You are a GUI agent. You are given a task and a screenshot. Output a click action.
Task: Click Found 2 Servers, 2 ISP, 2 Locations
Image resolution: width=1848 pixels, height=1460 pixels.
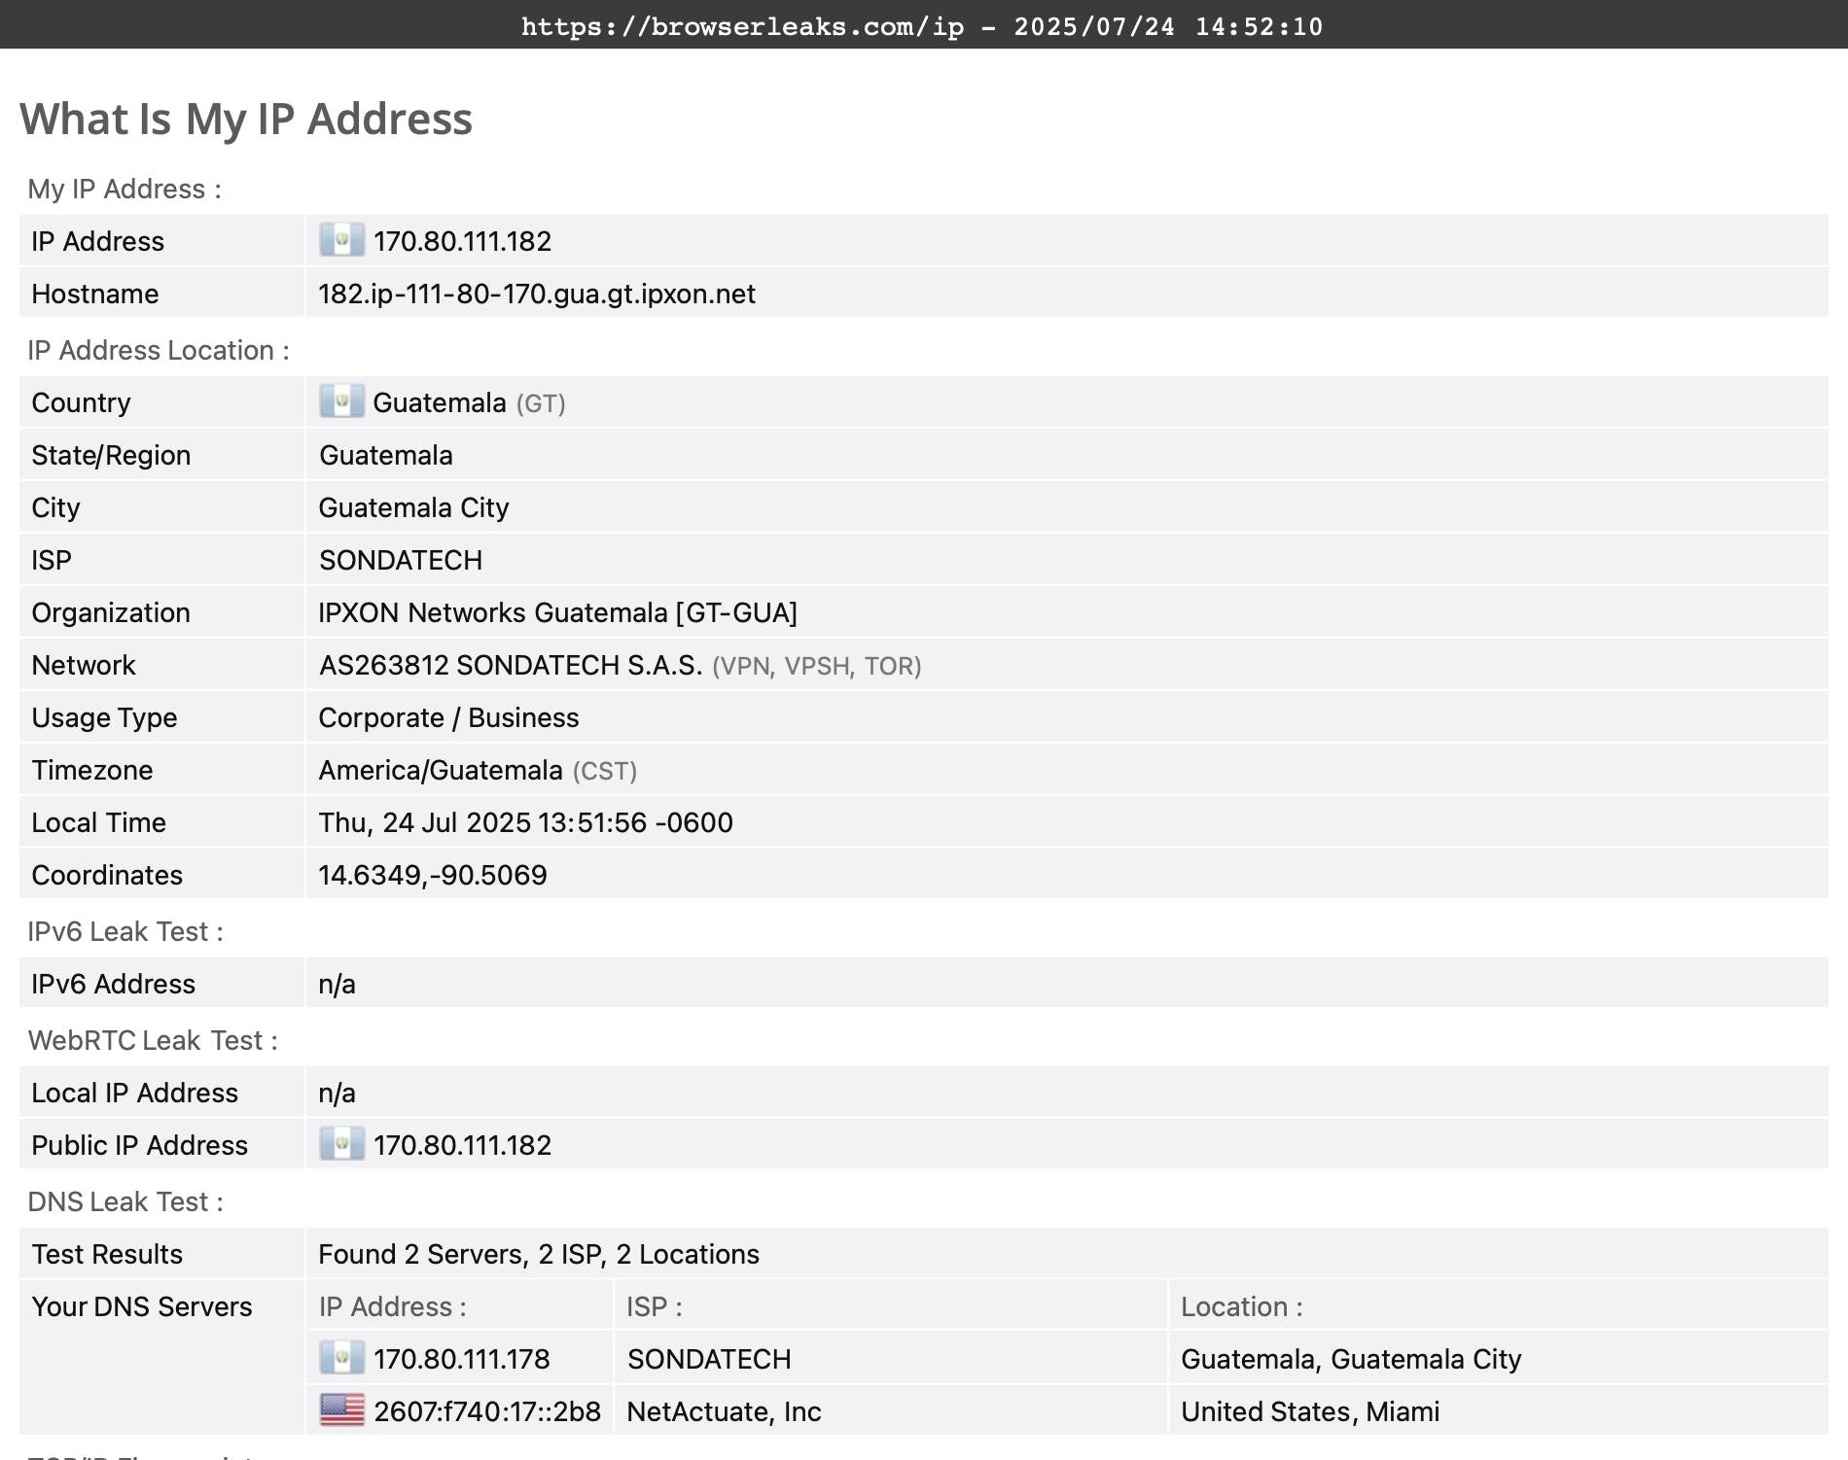tap(539, 1254)
